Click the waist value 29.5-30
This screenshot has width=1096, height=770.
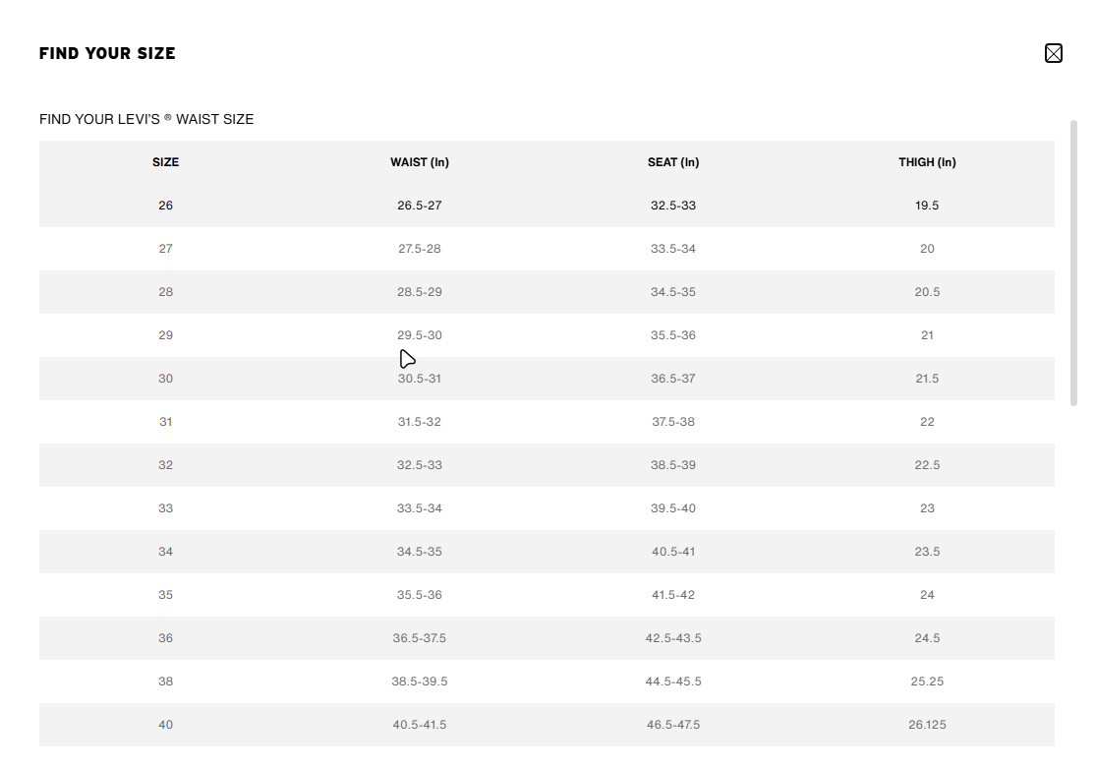pos(420,335)
